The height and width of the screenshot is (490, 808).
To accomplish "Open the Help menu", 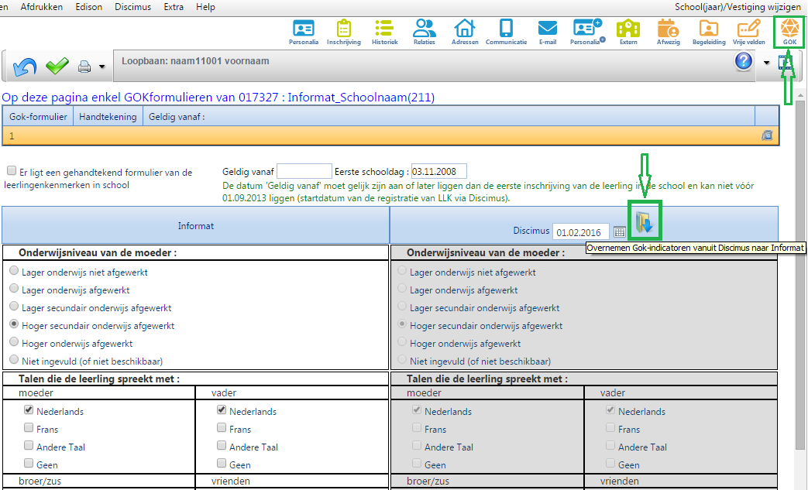I will tap(205, 7).
